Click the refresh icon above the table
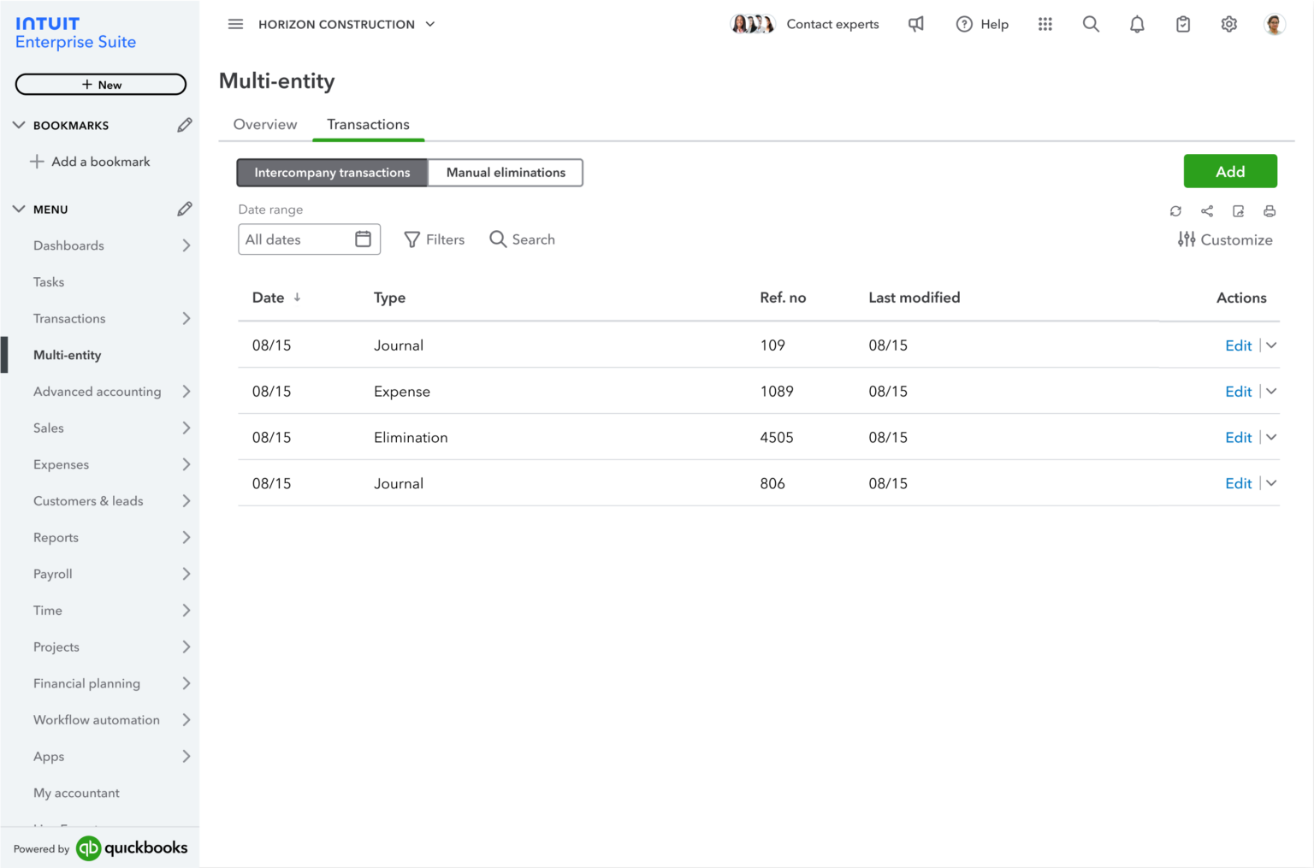1314x868 pixels. click(1175, 211)
